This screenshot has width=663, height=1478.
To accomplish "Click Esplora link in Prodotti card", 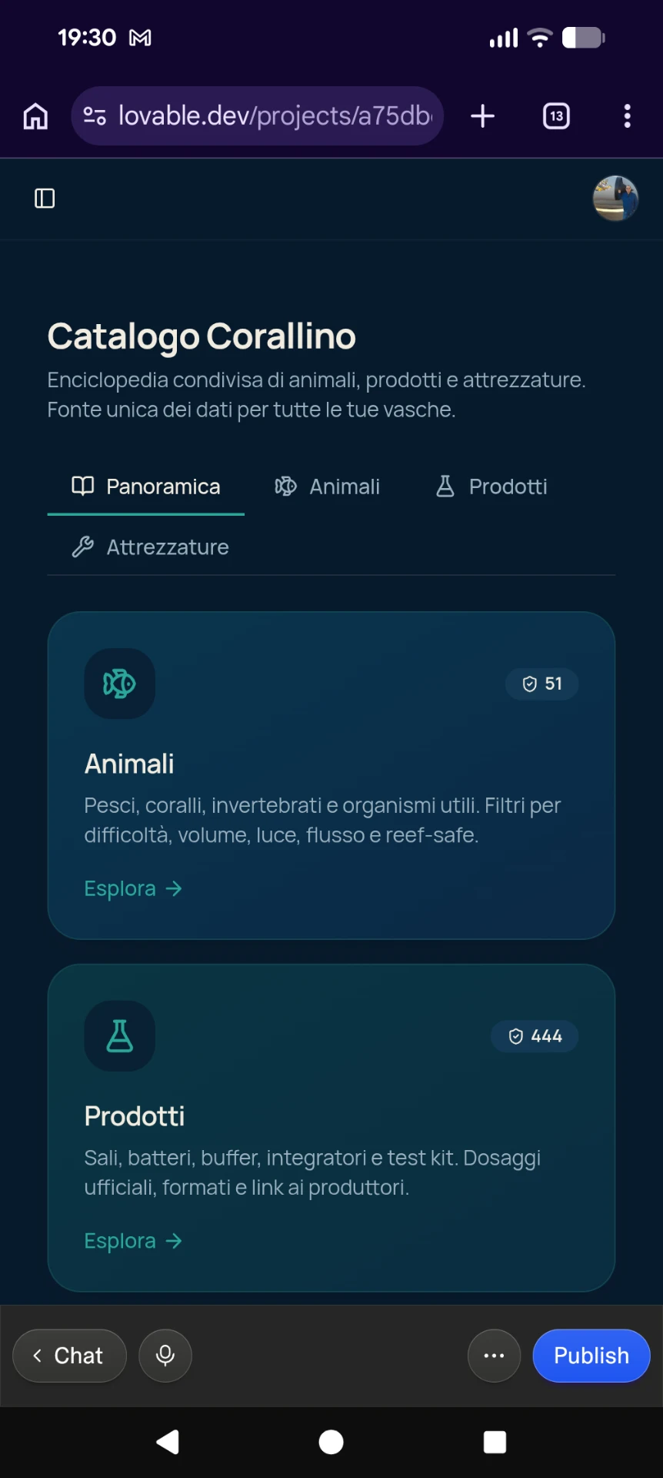I will pyautogui.click(x=133, y=1241).
